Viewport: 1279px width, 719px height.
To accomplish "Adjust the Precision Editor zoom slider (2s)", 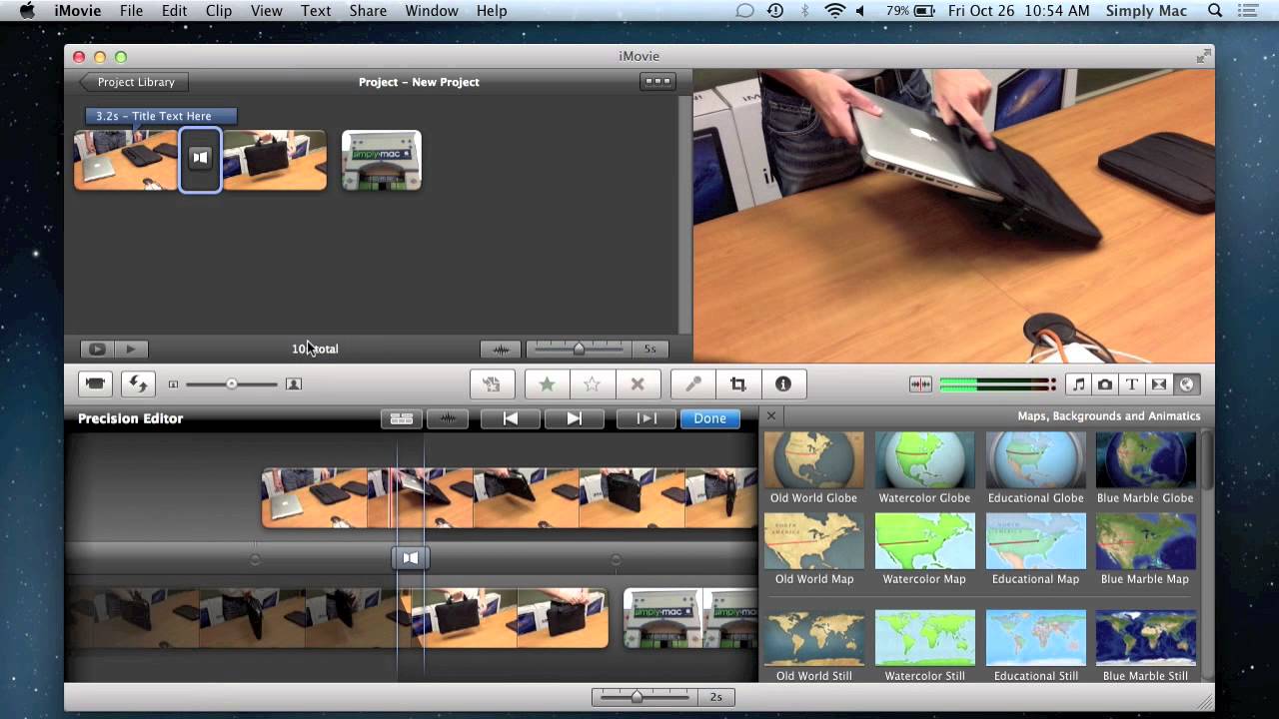I will [x=637, y=697].
